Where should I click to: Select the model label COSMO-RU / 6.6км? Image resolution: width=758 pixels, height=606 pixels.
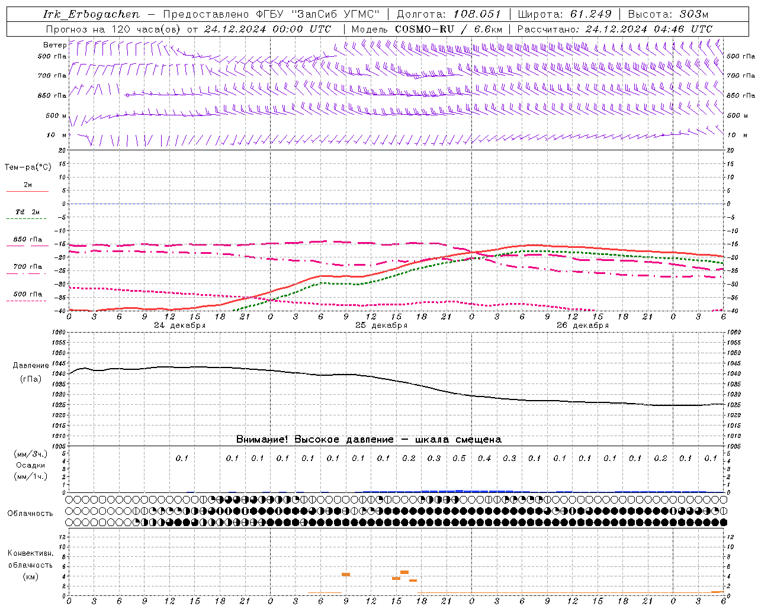coord(449,29)
